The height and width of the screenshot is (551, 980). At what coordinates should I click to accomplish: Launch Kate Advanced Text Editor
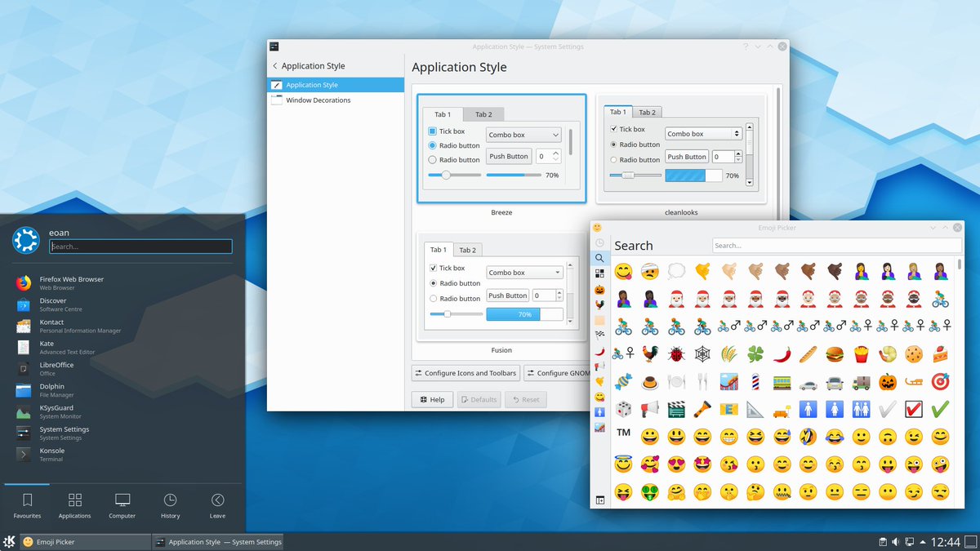pos(122,348)
